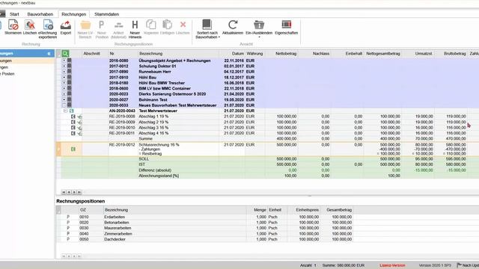Open the Eigenschaften properties icon
The width and height of the screenshot is (479, 269).
[287, 25]
